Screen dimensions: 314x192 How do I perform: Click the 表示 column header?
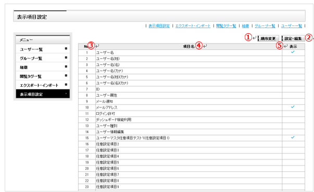293,47
